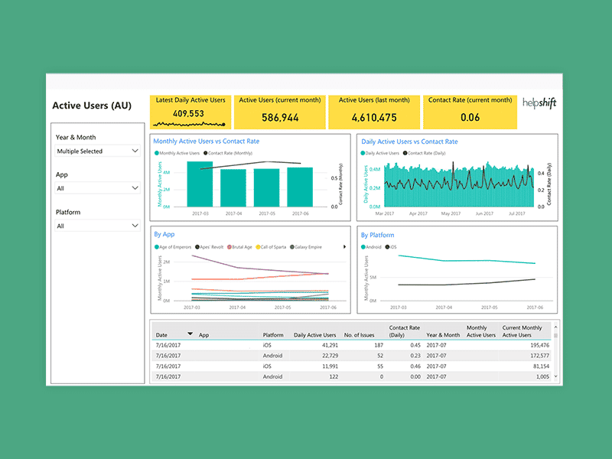Click the helpshift logo
Image resolution: width=612 pixels, height=459 pixels.
coord(538,103)
